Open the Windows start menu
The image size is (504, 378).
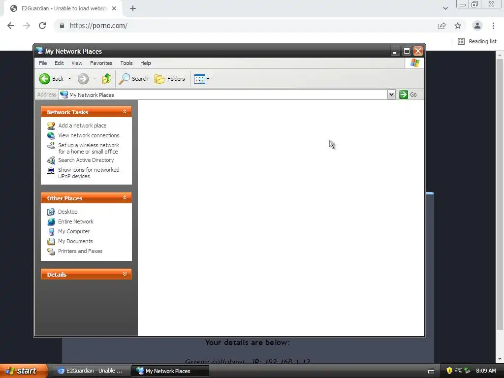point(23,371)
